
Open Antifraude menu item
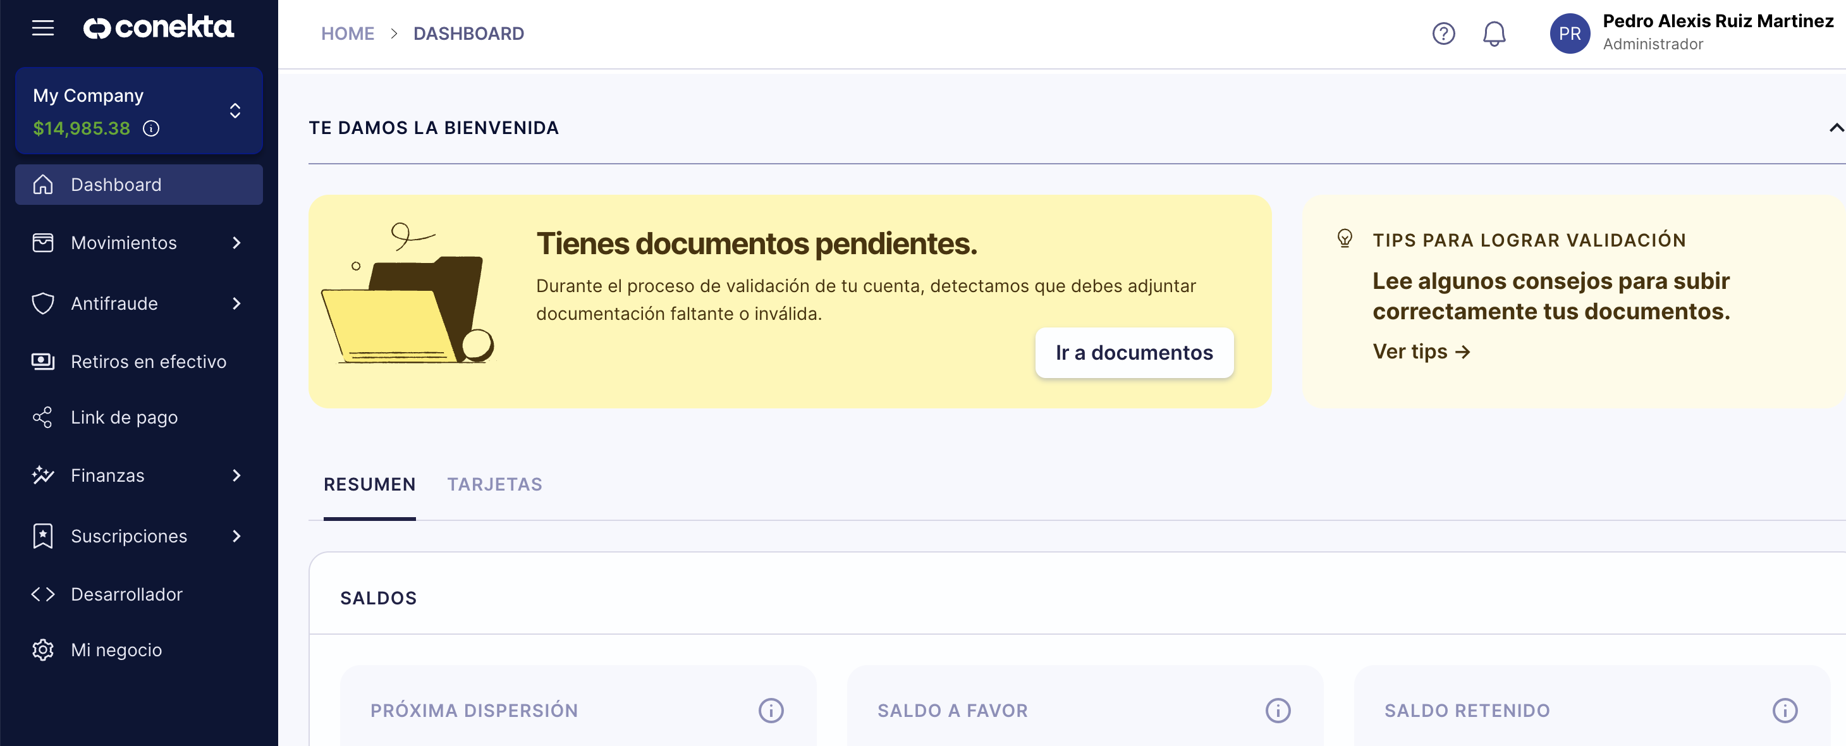[x=139, y=303]
